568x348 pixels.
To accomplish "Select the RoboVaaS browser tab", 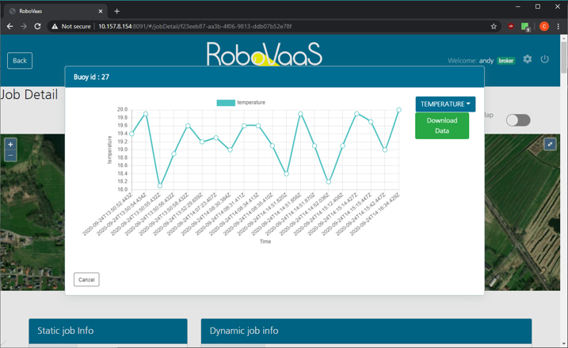I will coord(55,11).
